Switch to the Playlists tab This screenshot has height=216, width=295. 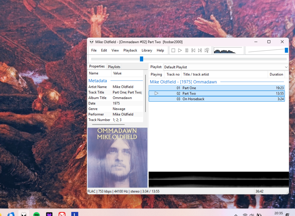(114, 67)
